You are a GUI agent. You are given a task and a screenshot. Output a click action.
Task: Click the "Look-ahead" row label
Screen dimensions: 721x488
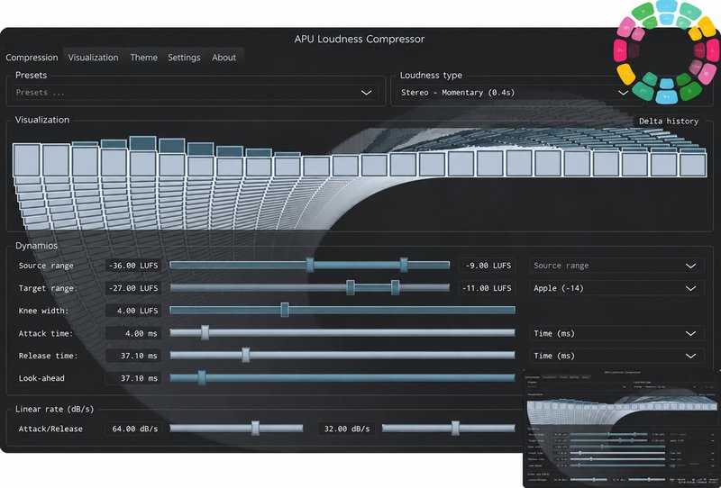tap(41, 378)
